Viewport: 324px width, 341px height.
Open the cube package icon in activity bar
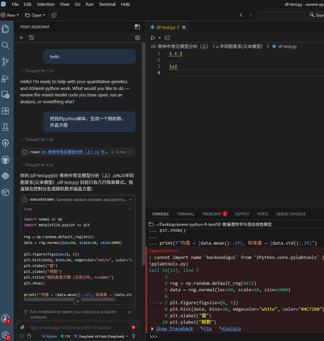coord(5,192)
